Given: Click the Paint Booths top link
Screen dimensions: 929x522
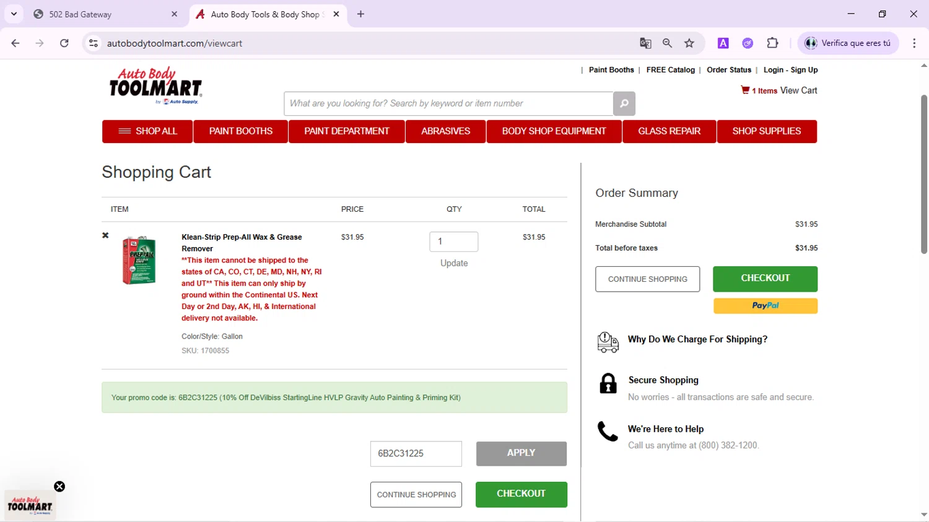Looking at the screenshot, I should (611, 70).
